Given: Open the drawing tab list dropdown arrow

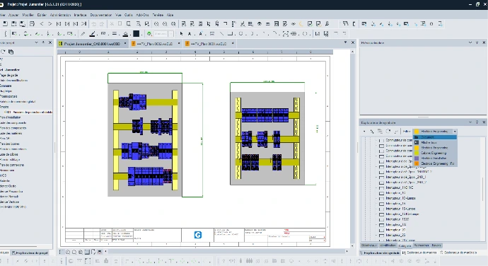Looking at the screenshot, I should coord(345,42).
